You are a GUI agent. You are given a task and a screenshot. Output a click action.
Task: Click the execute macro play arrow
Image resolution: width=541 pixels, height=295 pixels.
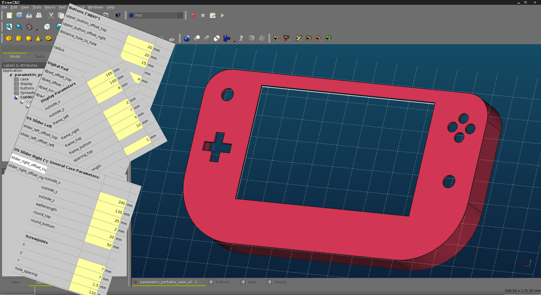coord(223,15)
